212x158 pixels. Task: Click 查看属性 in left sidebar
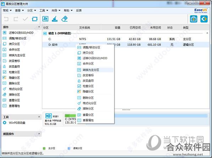11,106
